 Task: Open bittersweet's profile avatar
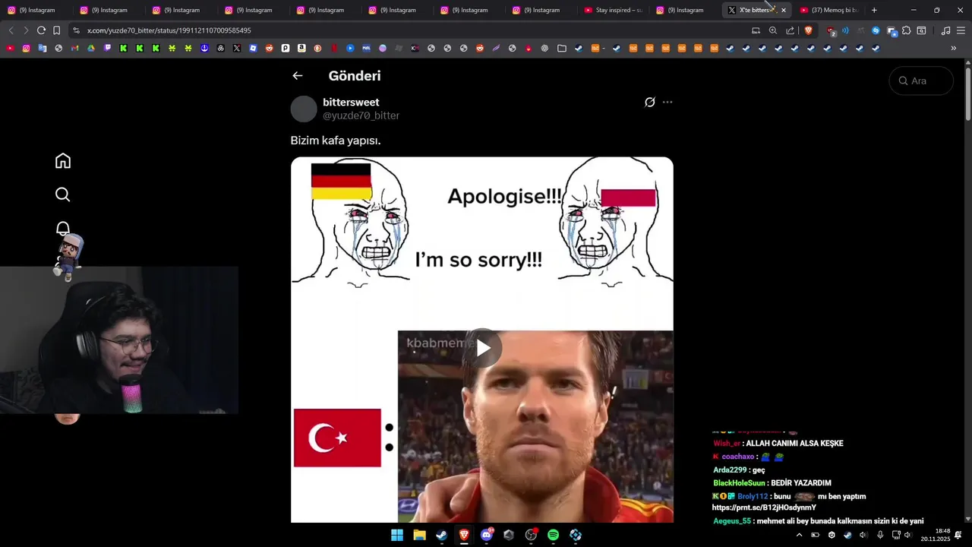(x=304, y=109)
